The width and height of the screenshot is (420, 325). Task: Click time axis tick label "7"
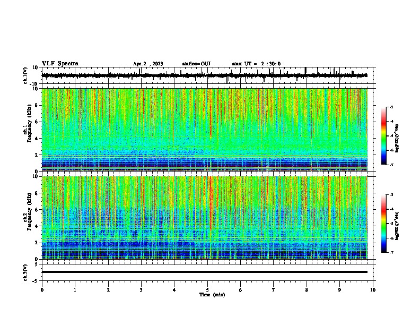[274, 290]
